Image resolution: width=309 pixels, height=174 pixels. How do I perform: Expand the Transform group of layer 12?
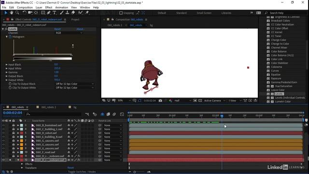pos(22,168)
